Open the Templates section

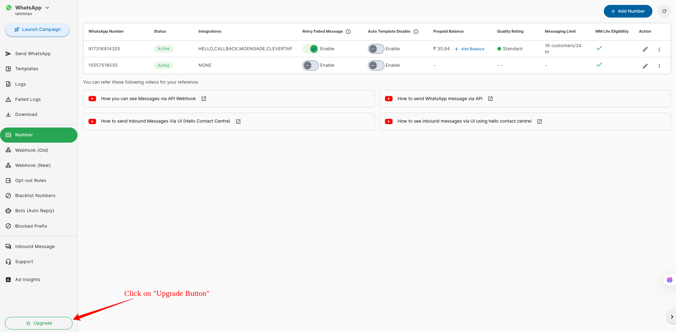pyautogui.click(x=39, y=69)
